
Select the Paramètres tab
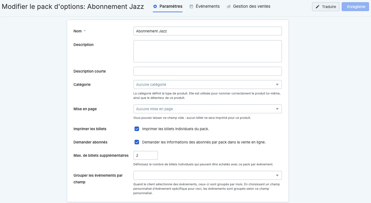tap(168, 6)
